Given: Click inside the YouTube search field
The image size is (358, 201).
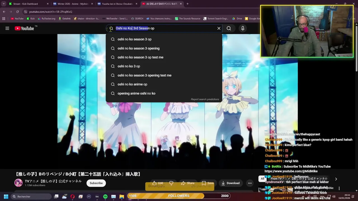Looking at the screenshot, I should [x=164, y=28].
